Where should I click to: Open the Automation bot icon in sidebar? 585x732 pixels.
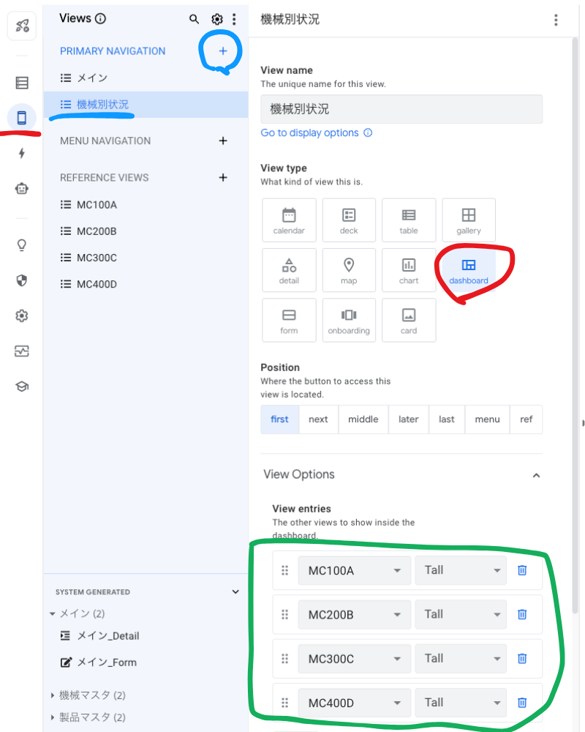coord(21,188)
